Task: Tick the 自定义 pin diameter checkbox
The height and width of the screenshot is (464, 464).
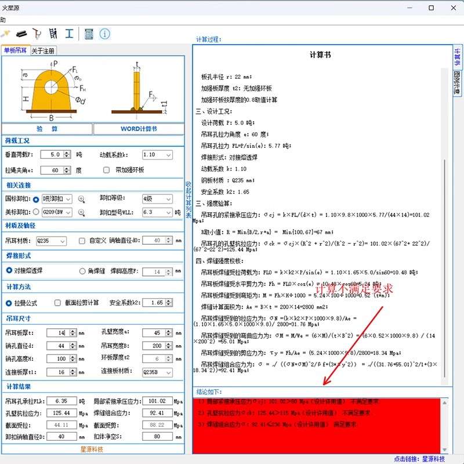Action: click(82, 241)
